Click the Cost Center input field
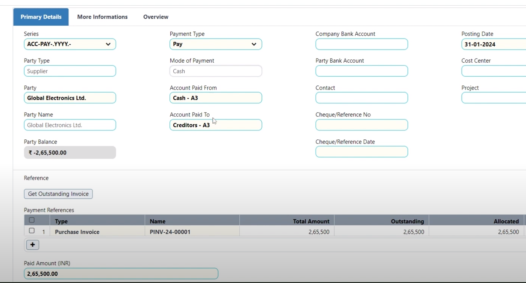The width and height of the screenshot is (526, 283). pyautogui.click(x=494, y=71)
